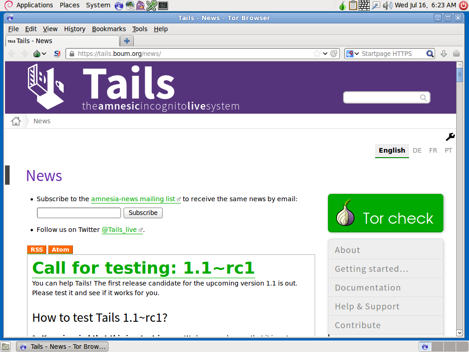This screenshot has height=352, width=469.
Task: Select the Tails - News tab
Action: (62, 41)
